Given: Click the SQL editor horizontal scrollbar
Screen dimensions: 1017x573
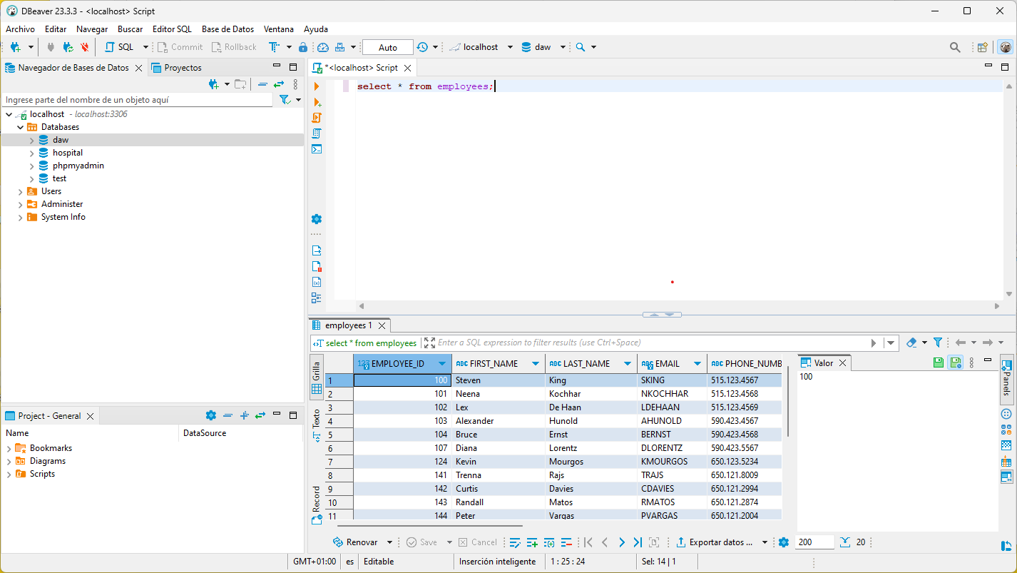Looking at the screenshot, I should (678, 306).
